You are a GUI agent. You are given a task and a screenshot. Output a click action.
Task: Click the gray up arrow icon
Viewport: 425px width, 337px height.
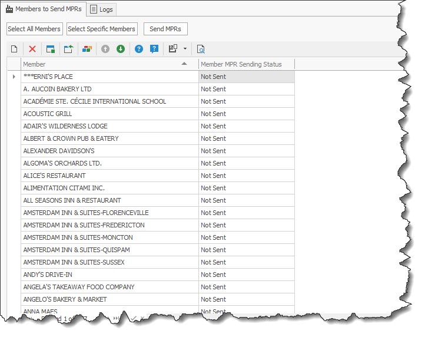[x=105, y=49]
